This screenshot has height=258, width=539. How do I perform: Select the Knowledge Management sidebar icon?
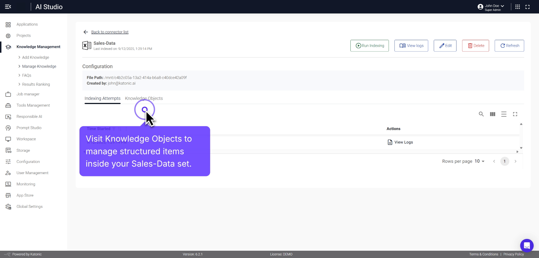(8, 47)
